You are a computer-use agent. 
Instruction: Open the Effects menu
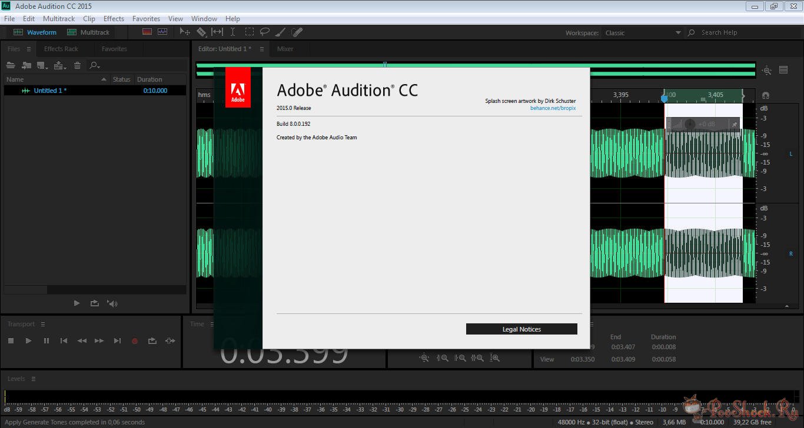[x=114, y=19]
